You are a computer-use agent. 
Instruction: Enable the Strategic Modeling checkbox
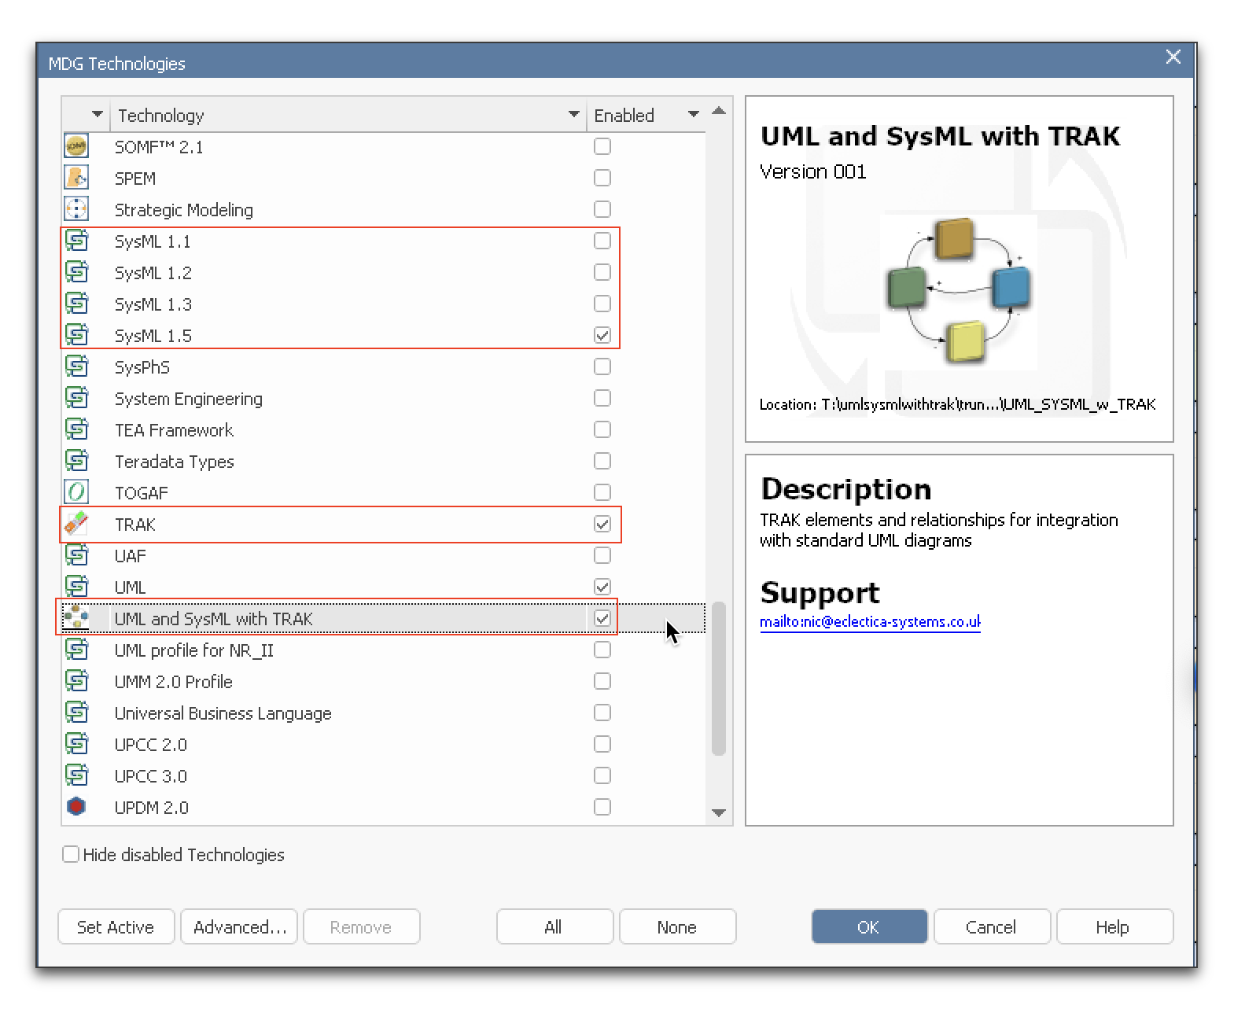tap(602, 209)
